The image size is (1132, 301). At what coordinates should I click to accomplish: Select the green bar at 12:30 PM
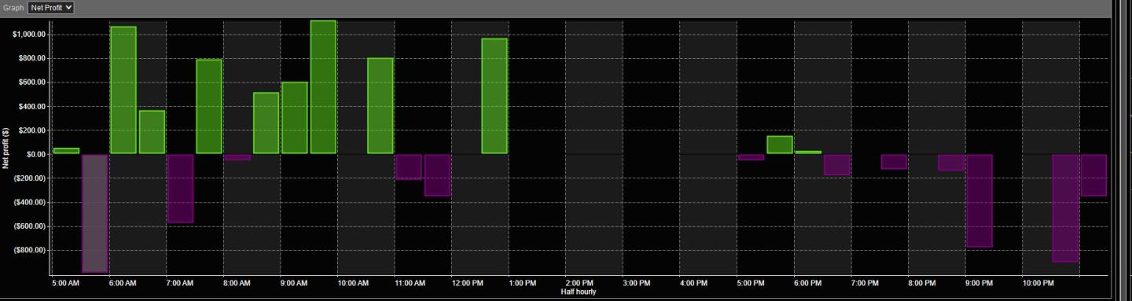point(494,96)
